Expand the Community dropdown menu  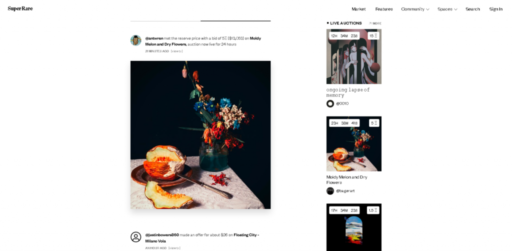click(x=415, y=9)
